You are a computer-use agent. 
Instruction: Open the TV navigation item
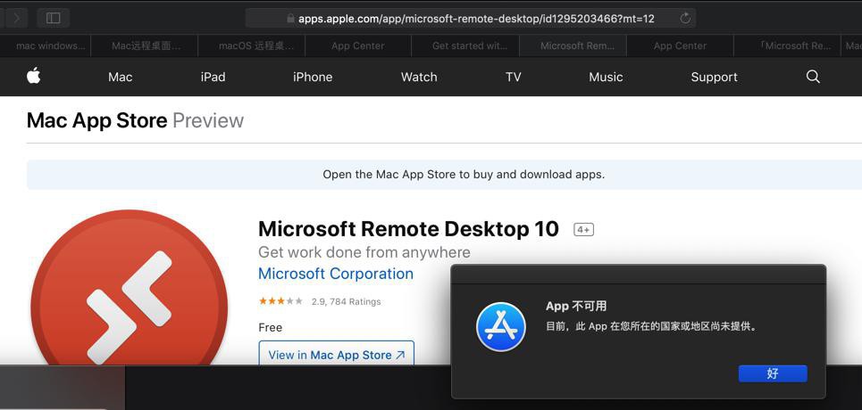513,77
